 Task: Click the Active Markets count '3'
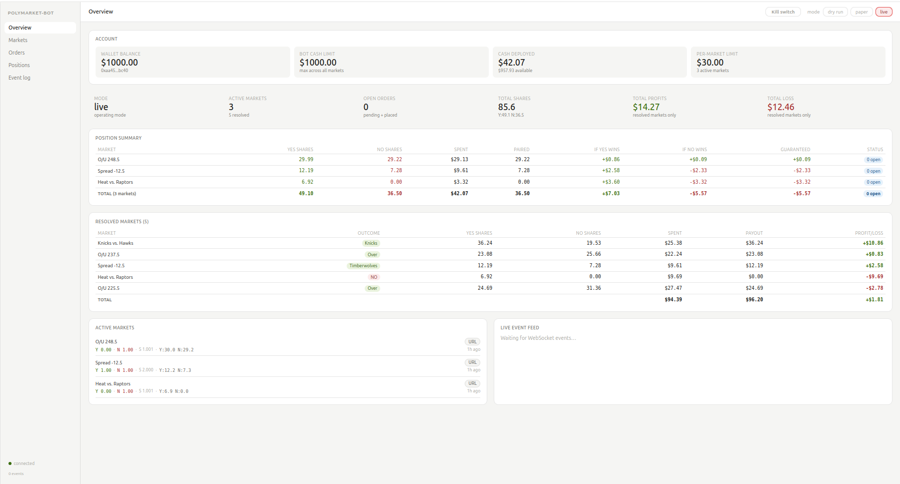[x=231, y=107]
